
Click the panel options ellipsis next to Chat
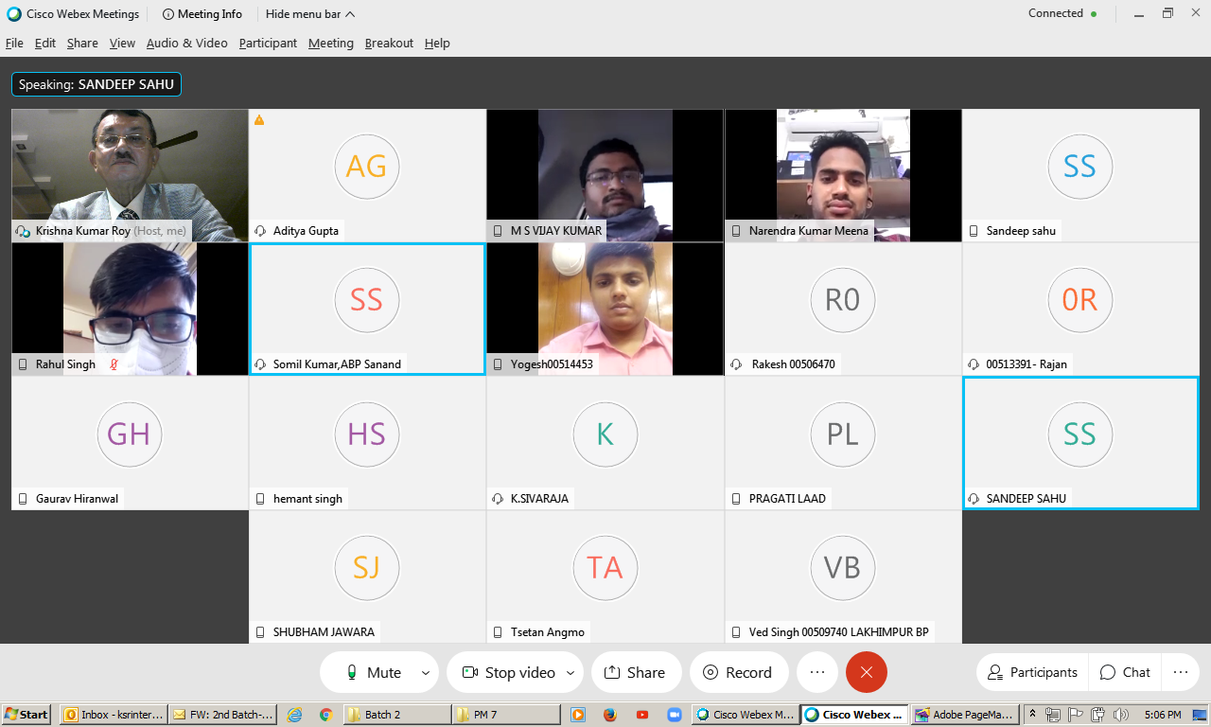tap(1180, 672)
